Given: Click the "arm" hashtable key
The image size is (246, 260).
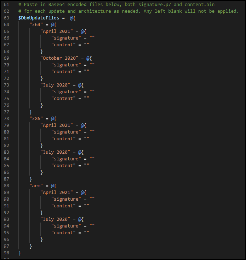Looking at the screenshot, I should 36,186.
